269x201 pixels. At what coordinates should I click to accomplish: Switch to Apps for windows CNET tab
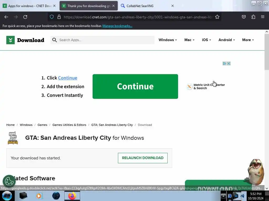click(x=29, y=6)
